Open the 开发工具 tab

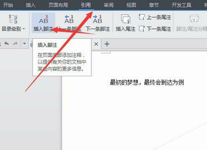tap(181, 5)
